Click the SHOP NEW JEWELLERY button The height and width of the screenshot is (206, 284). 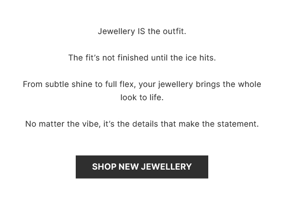click(x=142, y=167)
